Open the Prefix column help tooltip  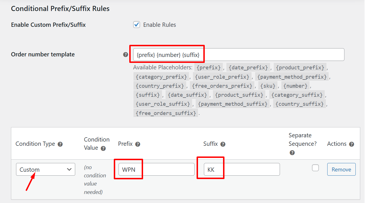click(x=138, y=144)
